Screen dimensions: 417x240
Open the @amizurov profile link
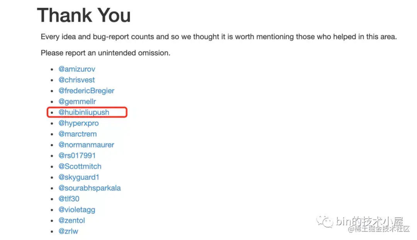click(x=76, y=69)
